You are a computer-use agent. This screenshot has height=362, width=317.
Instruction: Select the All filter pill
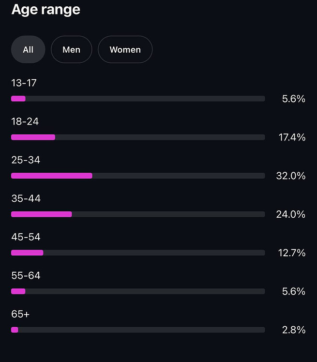pyautogui.click(x=28, y=50)
